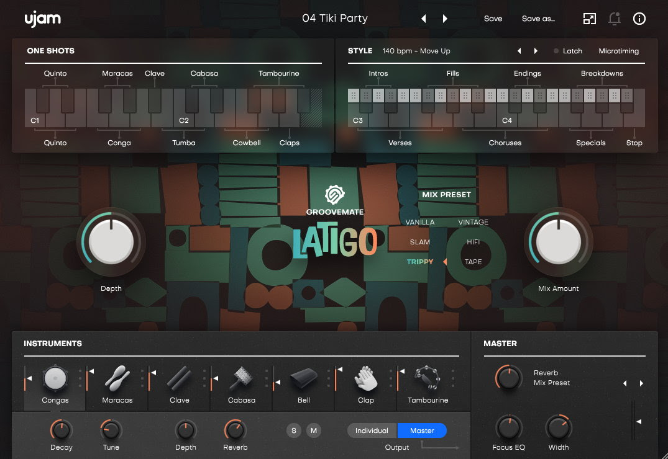Image resolution: width=668 pixels, height=459 pixels.
Task: Switch output to Individual
Action: 371,430
